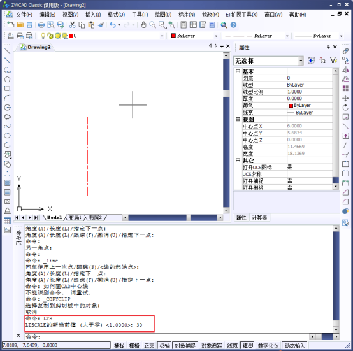Toggle 模型 model space in status bar
The width and height of the screenshot is (353, 351).
[x=248, y=345]
